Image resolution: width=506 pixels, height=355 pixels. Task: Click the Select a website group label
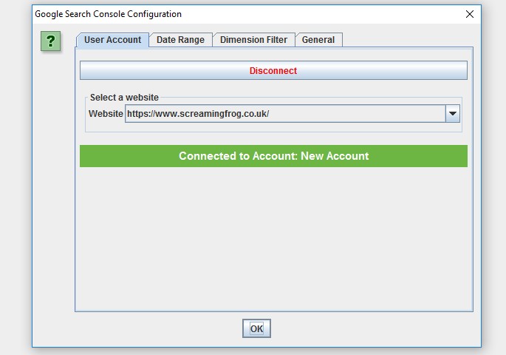coord(124,97)
